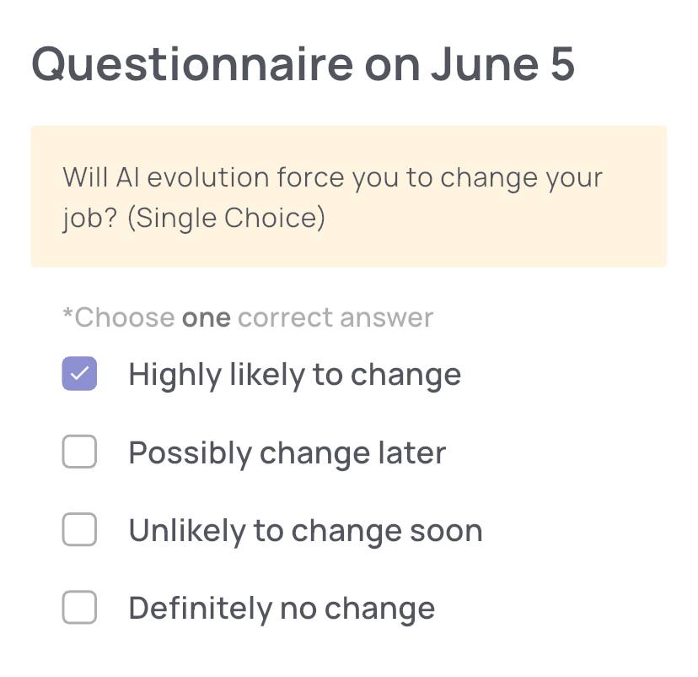Click the word "evolution" in the question
This screenshot has height=677, width=698.
pos(208,177)
